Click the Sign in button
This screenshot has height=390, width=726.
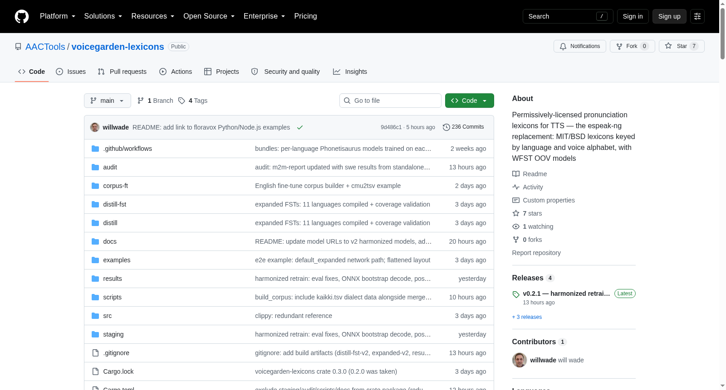[633, 16]
